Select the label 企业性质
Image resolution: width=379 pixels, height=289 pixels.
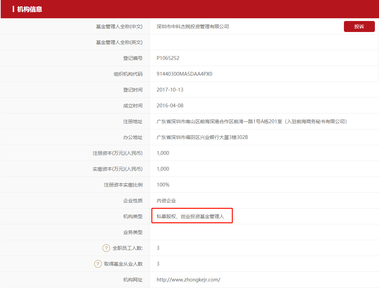pos(133,201)
